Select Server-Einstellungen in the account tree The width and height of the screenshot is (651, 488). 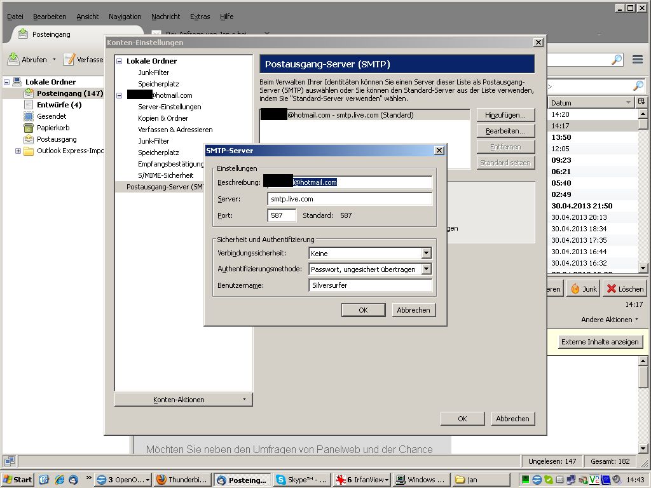[x=169, y=107]
